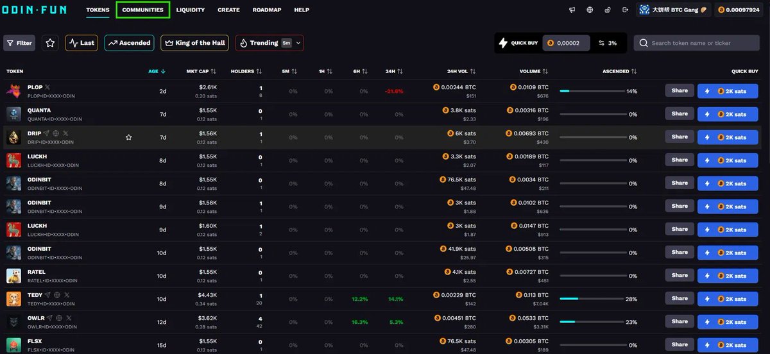The image size is (770, 354).
Task: Click the RATEL token logo
Action: 13,276
